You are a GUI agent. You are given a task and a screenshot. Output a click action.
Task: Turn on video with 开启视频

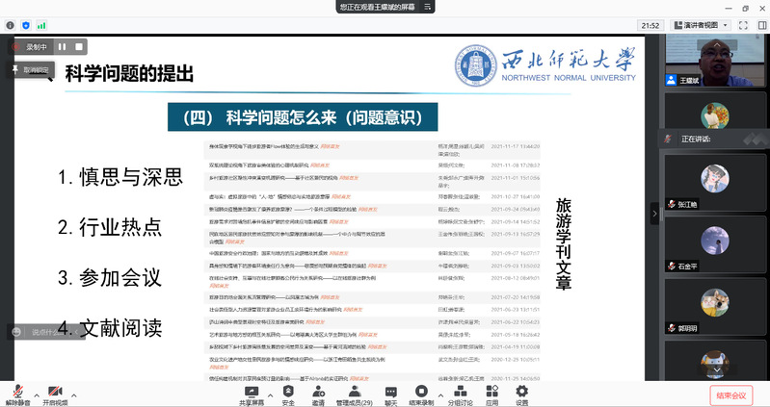coord(55,391)
